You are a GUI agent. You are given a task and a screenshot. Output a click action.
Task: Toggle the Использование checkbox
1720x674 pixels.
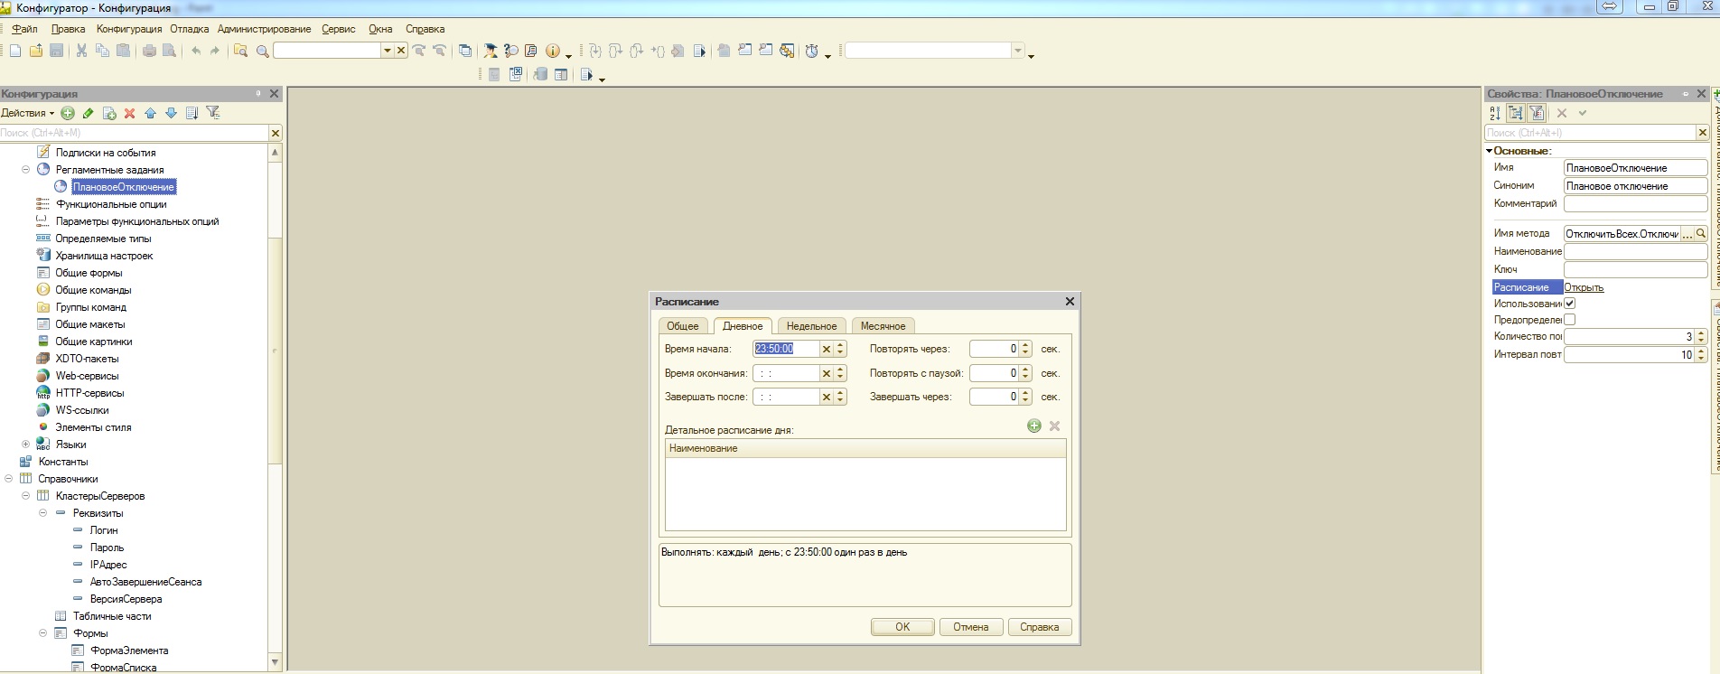point(1570,304)
